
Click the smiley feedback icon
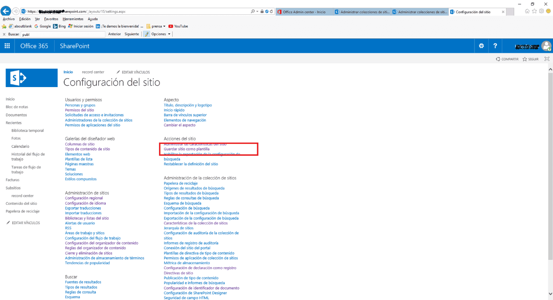coord(547,11)
